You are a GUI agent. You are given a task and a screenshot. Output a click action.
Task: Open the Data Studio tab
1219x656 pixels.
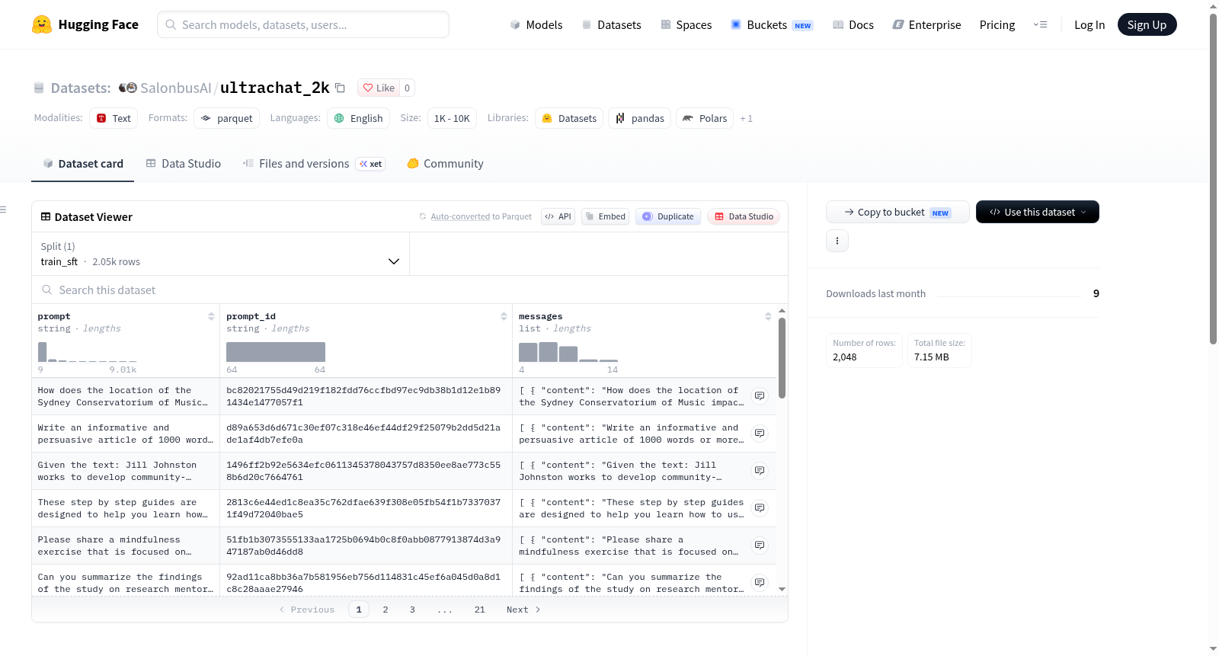coord(184,164)
